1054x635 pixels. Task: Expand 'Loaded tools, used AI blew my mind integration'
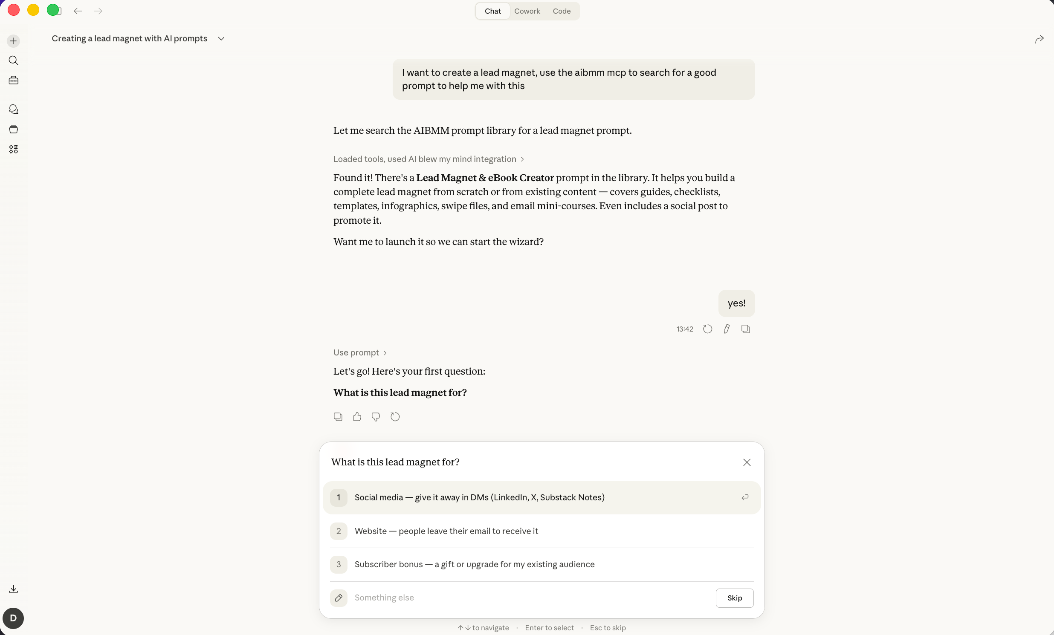[429, 159]
